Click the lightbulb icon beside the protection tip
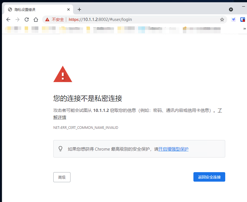 [60, 149]
